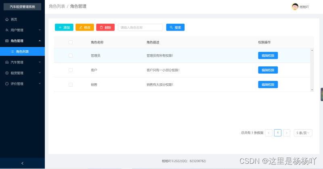
Task: Click the home icon beside 首页
Action: click(x=7, y=19)
